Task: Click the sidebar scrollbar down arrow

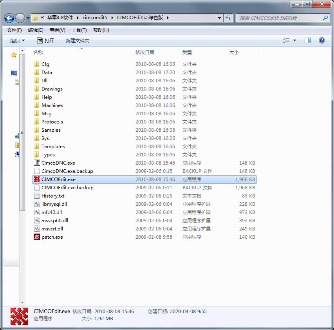Action: 22,302
